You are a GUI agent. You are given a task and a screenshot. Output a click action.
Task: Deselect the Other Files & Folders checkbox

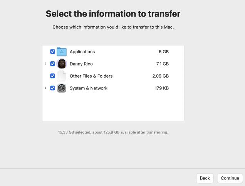point(53,76)
